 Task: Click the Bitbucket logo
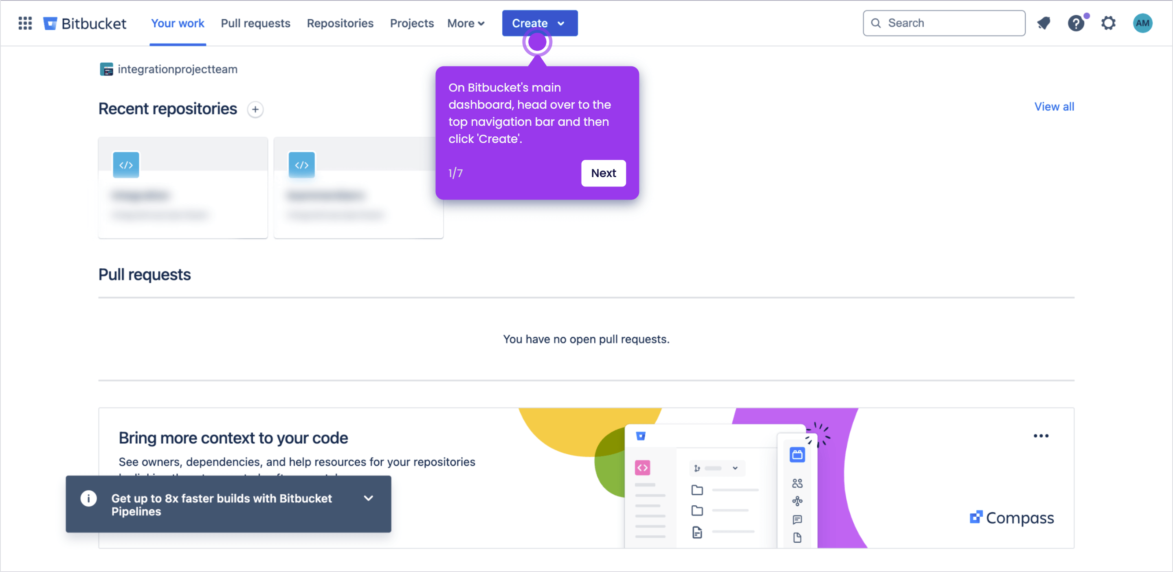85,23
